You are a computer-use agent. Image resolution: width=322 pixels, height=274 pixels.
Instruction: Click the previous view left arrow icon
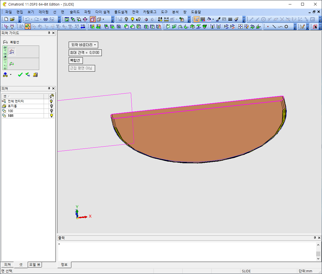[146, 19]
